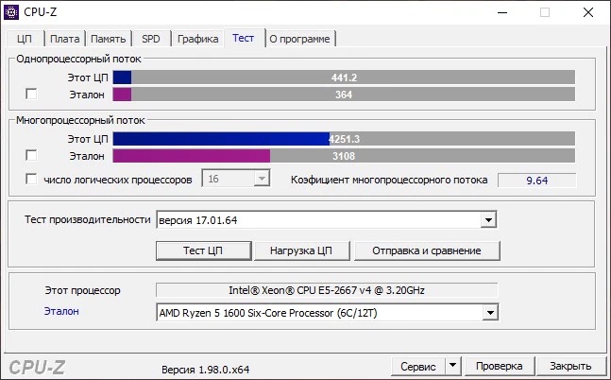Open the Память tab
Image resolution: width=611 pixels, height=380 pixels.
109,39
